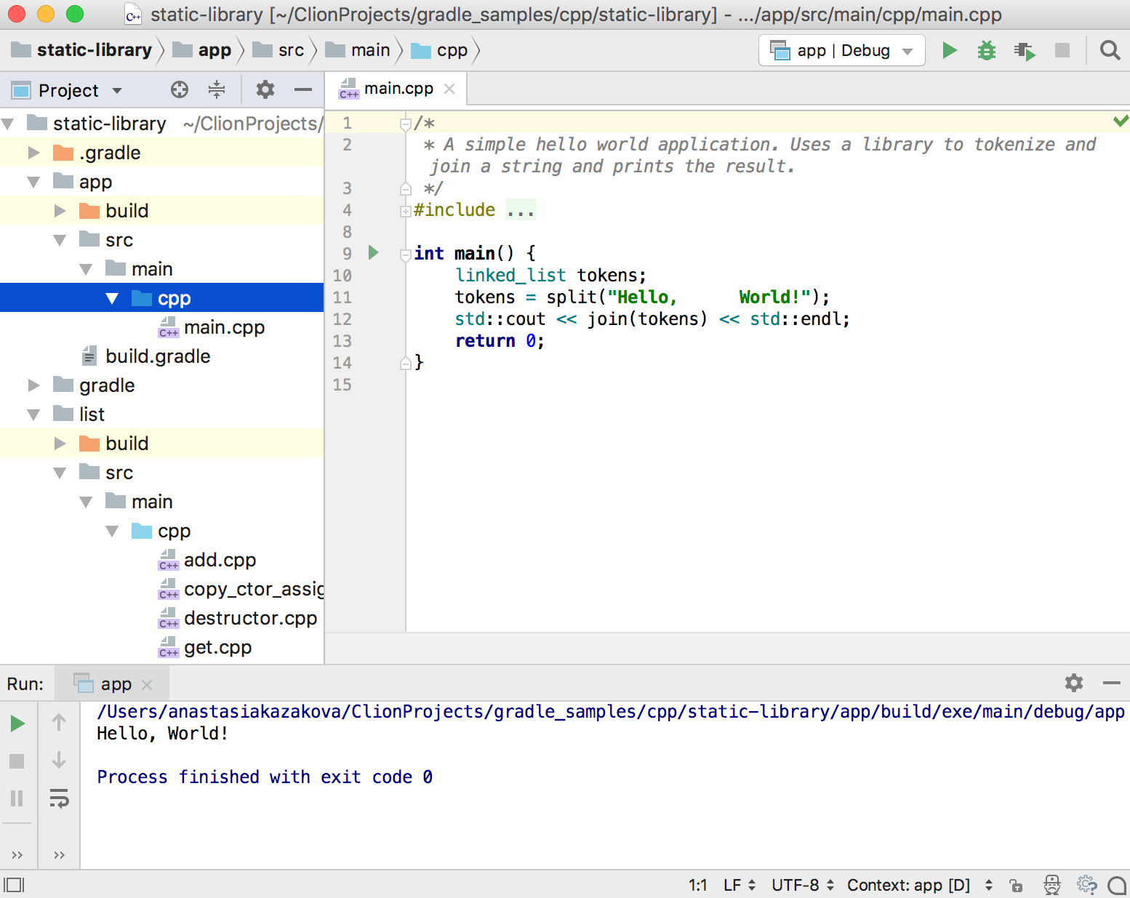Viewport: 1130px width, 898px height.
Task: Click the green inspection checkmark
Action: [x=1121, y=121]
